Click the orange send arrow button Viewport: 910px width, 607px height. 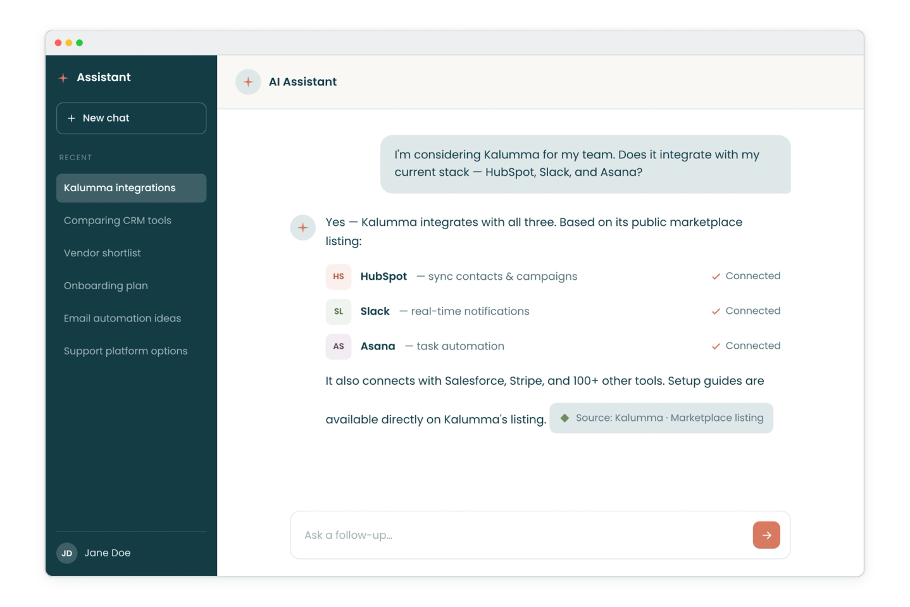click(x=766, y=535)
